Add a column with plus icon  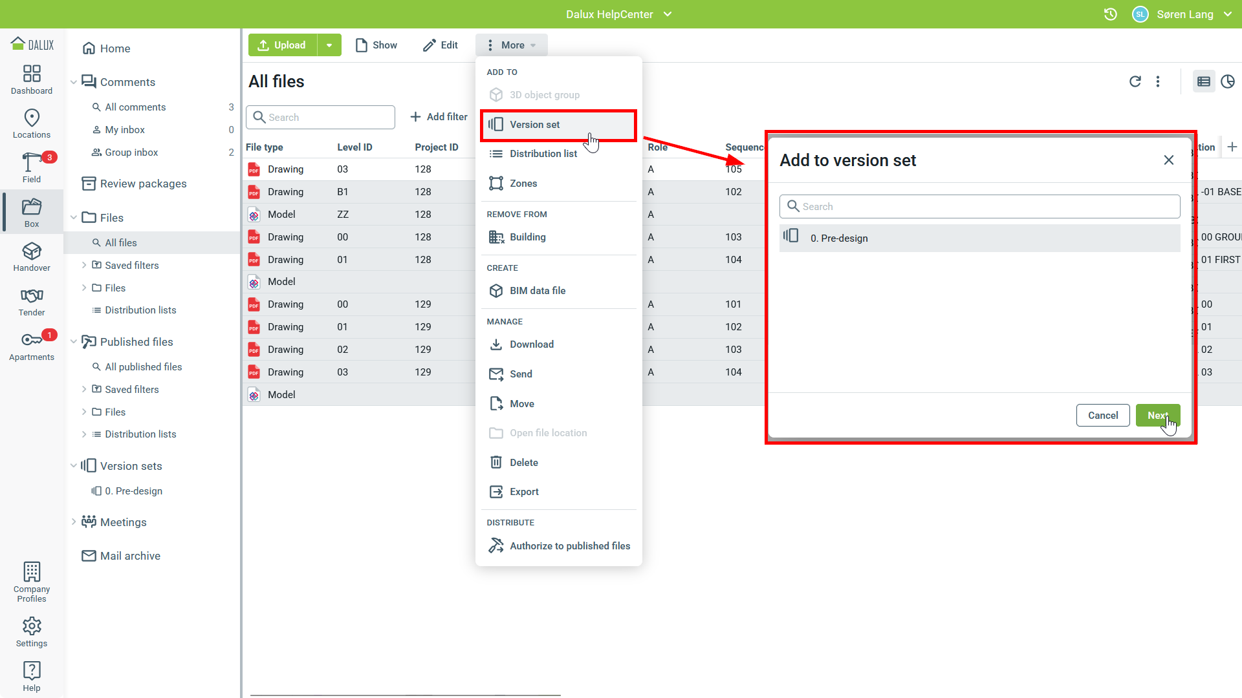point(1232,147)
